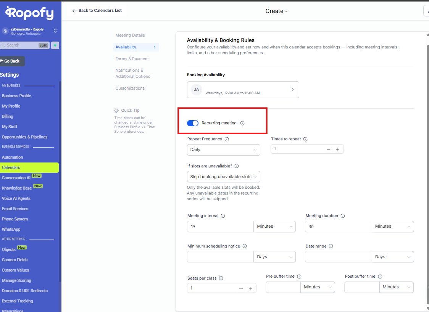The width and height of the screenshot is (429, 312).
Task: Decrease Seats per class with minus icon
Action: (241, 289)
